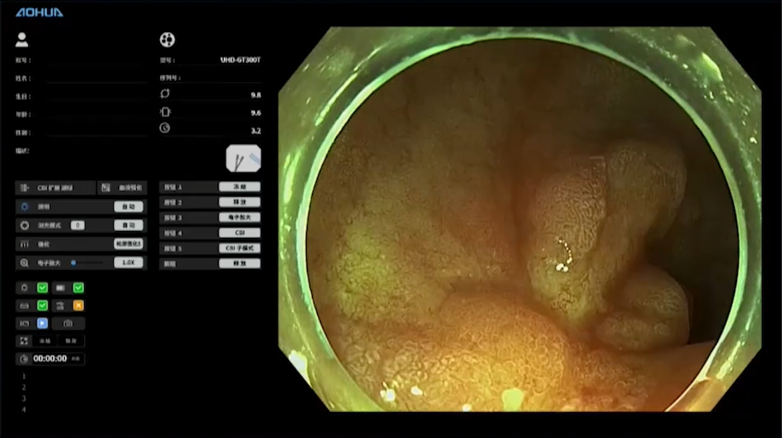This screenshot has width=782, height=438.
Task: Click the CBI panel icon
Action: pos(24,188)
